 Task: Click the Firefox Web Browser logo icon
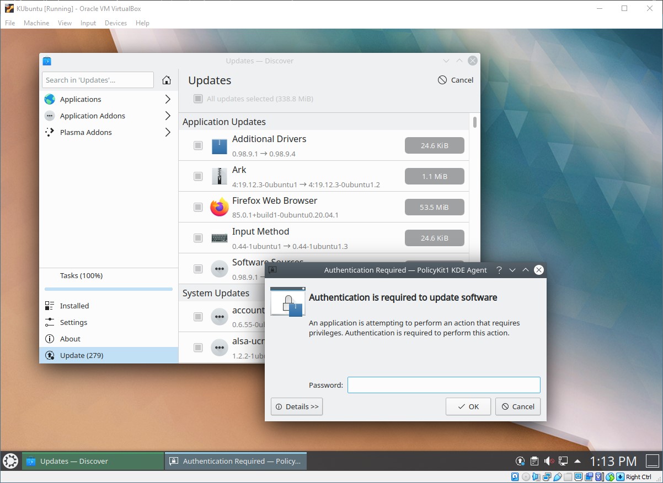[220, 207]
